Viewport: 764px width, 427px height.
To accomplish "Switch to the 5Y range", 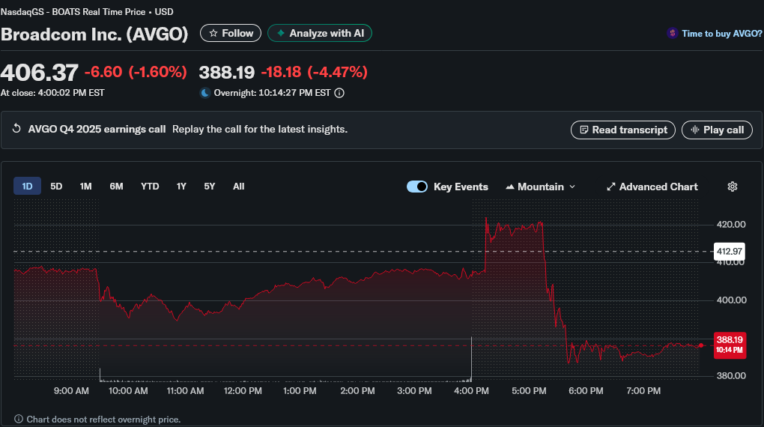I will click(x=210, y=187).
